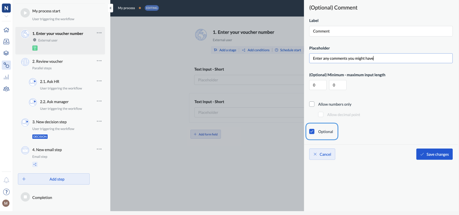The width and height of the screenshot is (459, 215).
Task: Click the N app logo
Action: tap(6, 8)
